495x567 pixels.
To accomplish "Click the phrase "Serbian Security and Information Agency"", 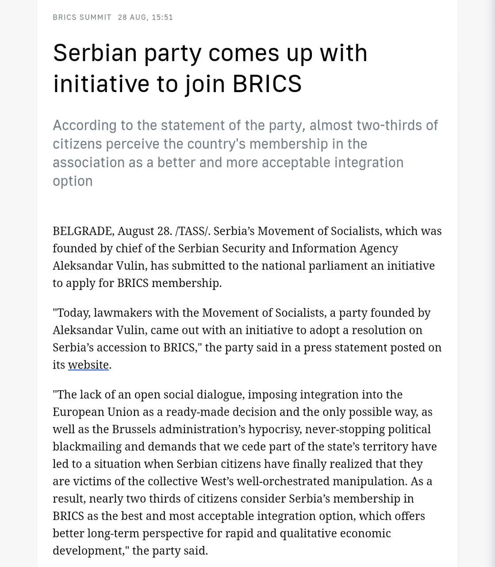I will (x=288, y=248).
